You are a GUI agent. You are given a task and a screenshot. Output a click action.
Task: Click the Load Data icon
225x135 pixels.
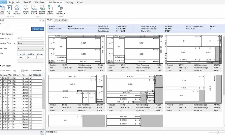2,7
